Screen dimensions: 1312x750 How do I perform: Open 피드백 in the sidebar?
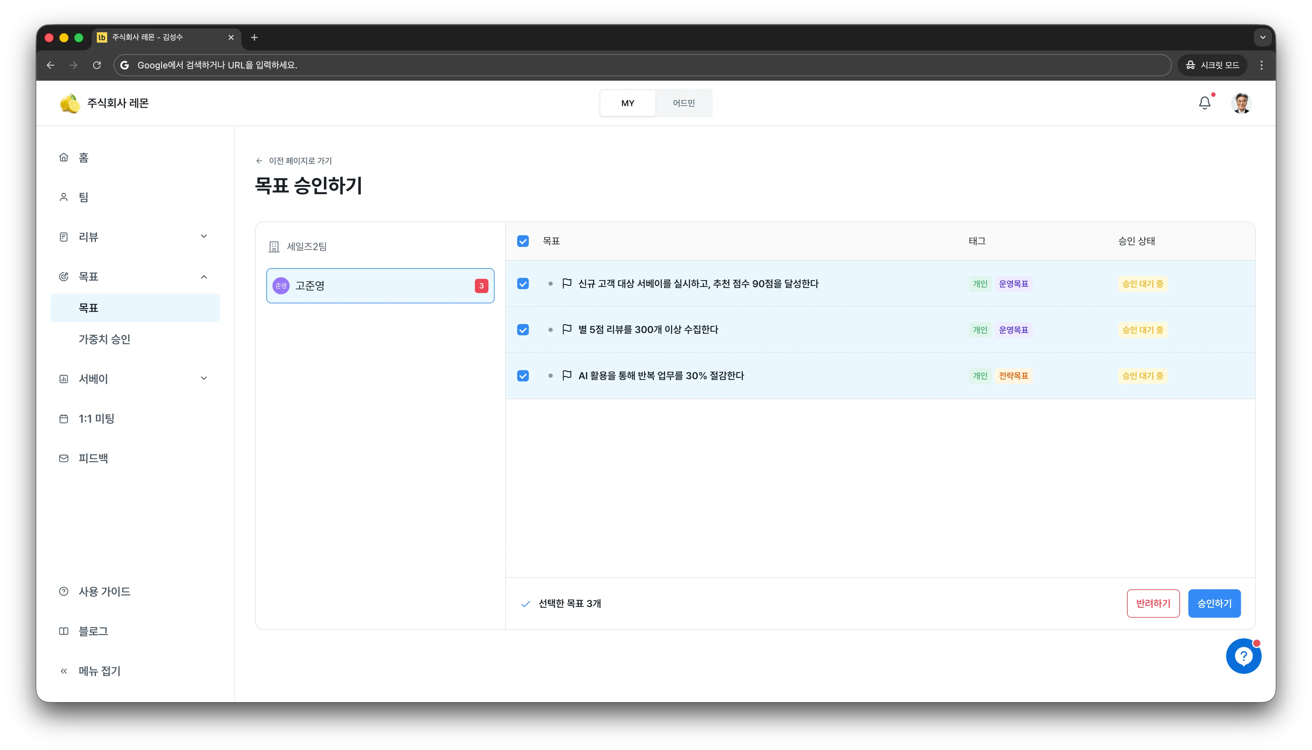[x=135, y=458]
